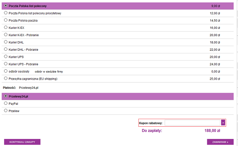Select Przelew bank transfer payment

pos(5,111)
